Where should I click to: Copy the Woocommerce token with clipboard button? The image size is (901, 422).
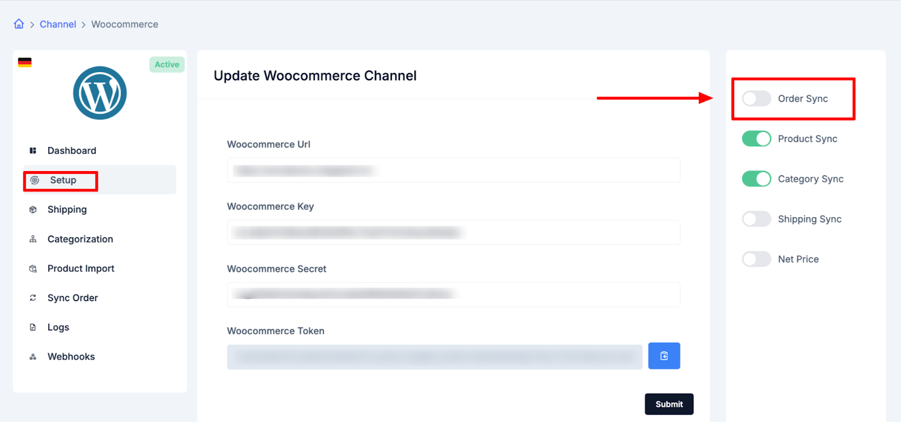click(x=664, y=356)
